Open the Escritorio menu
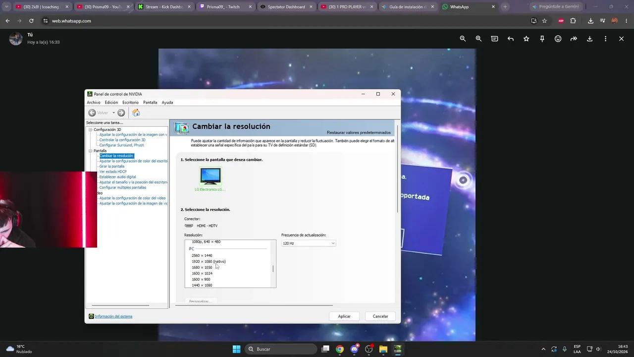Viewport: 634px width, 357px height. tap(130, 103)
